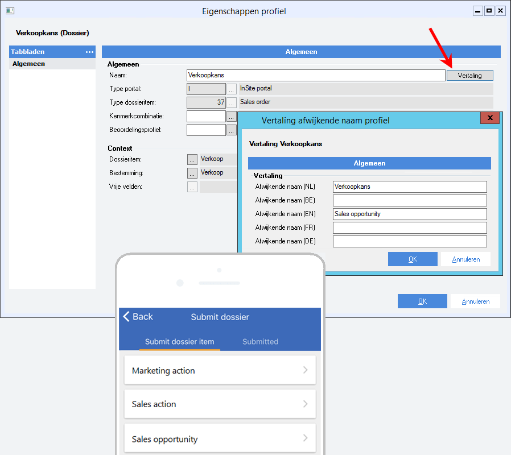This screenshot has width=511, height=455.
Task: Cancel the Eigenschappen profiel dialog with Annuleren
Action: pos(475,301)
